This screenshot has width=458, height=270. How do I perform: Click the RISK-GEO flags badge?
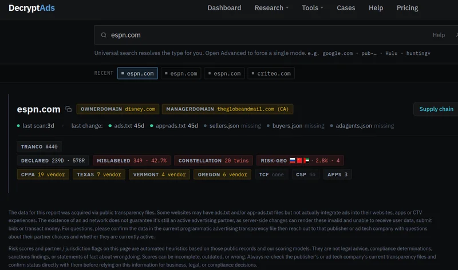click(300, 161)
